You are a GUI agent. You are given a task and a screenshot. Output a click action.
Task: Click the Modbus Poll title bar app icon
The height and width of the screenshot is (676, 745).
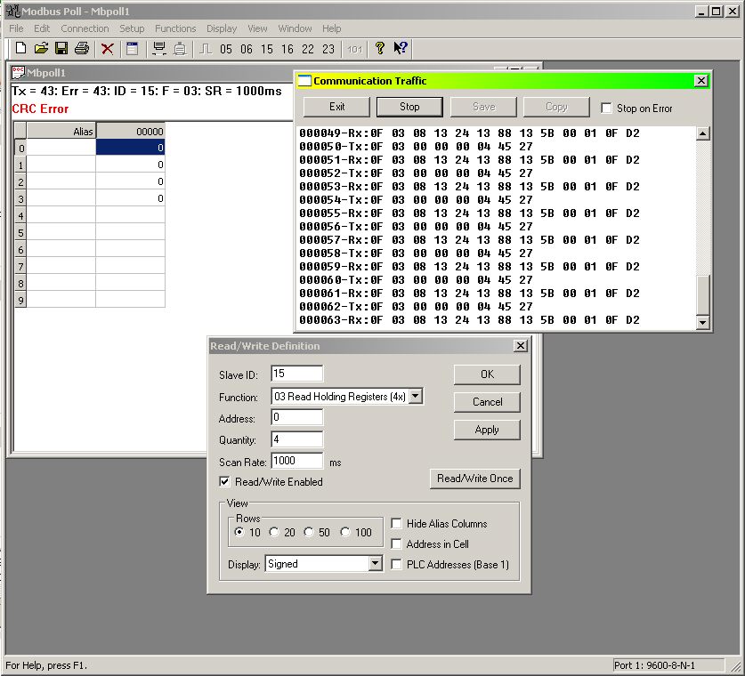13,11
